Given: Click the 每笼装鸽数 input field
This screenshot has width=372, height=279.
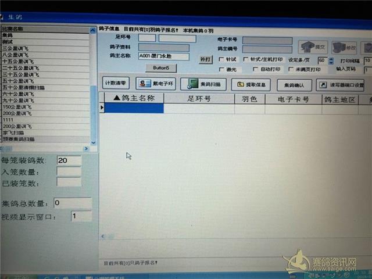Looking at the screenshot, I should tap(69, 160).
